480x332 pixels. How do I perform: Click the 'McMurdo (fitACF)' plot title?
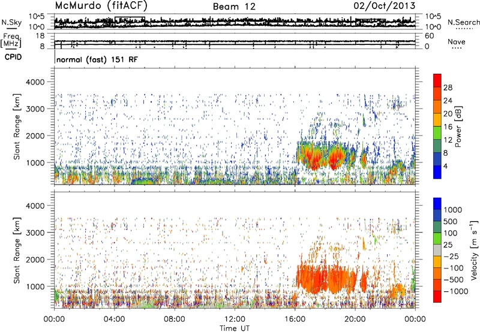[101, 6]
